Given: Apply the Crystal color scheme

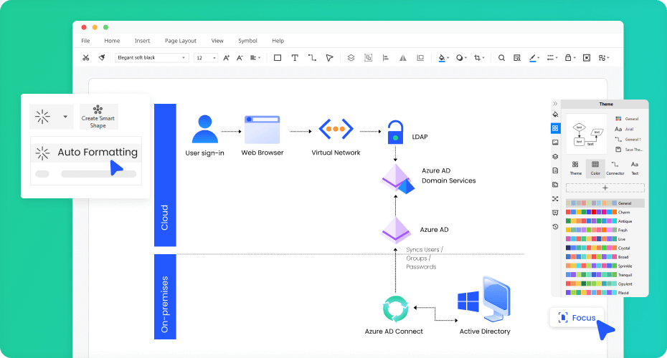Looking at the screenshot, I should [x=598, y=248].
